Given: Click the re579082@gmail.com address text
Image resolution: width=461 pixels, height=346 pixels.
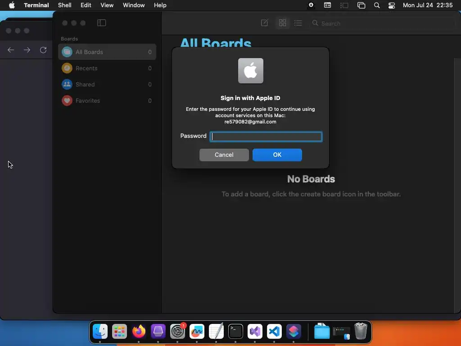Looking at the screenshot, I should pos(250,122).
